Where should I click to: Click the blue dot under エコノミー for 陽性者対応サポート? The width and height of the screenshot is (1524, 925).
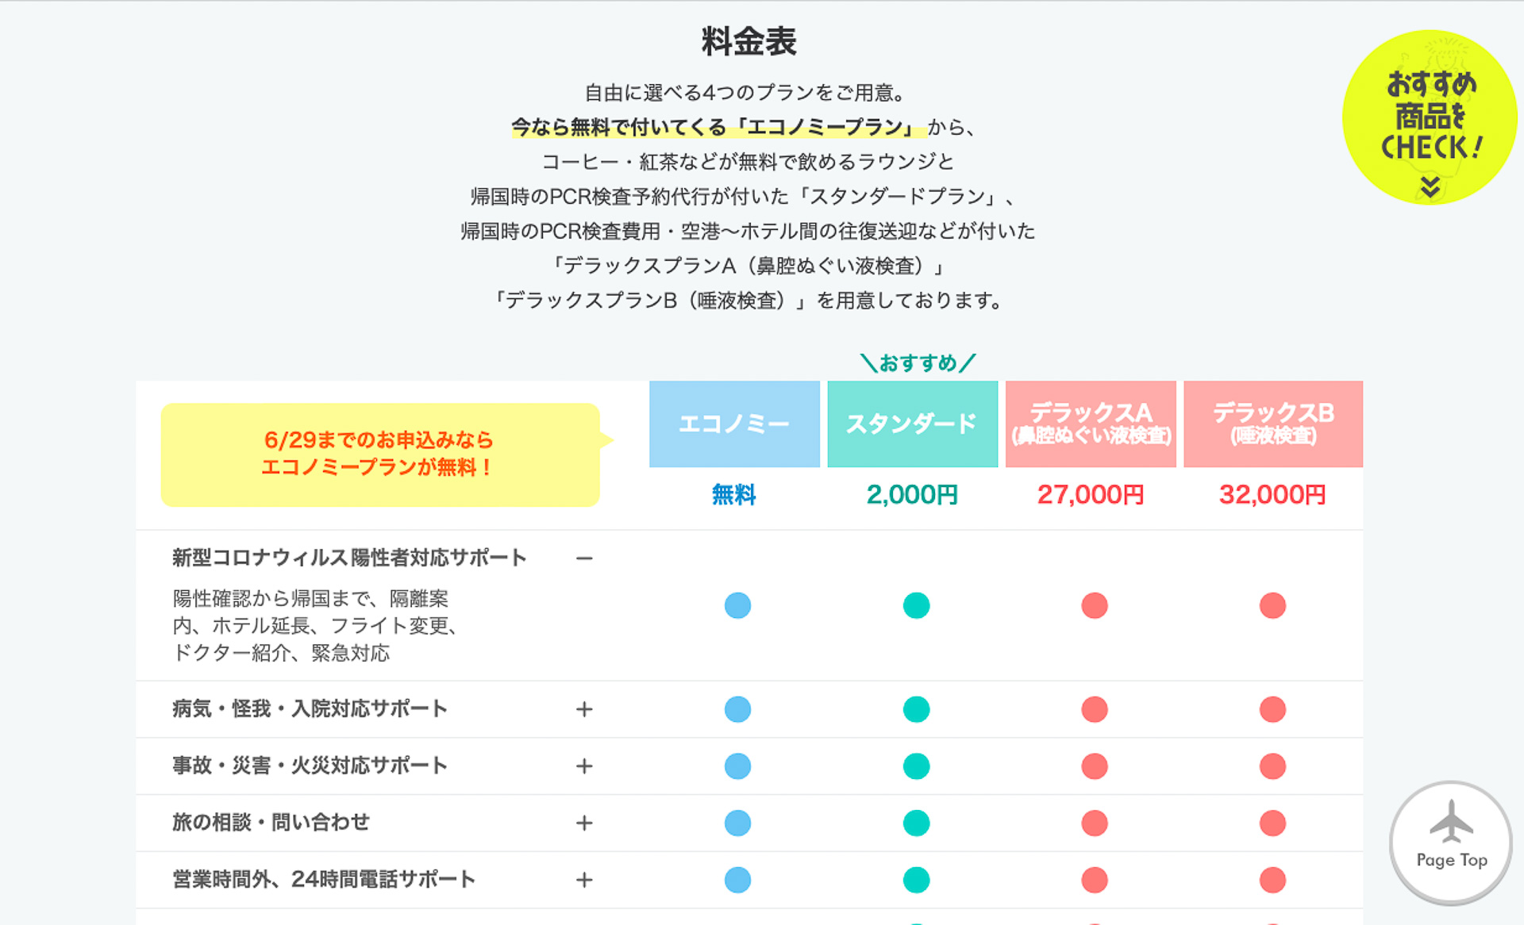tap(737, 605)
